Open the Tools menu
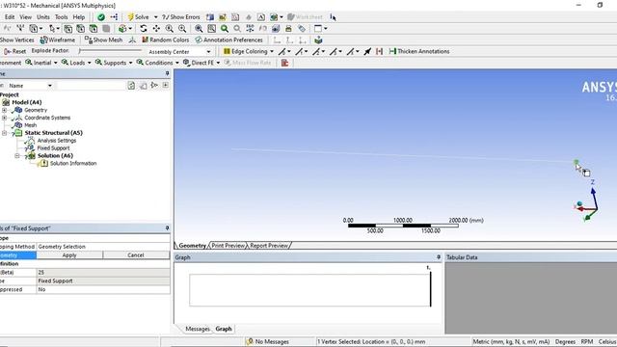Image resolution: width=617 pixels, height=347 pixels. click(x=61, y=17)
